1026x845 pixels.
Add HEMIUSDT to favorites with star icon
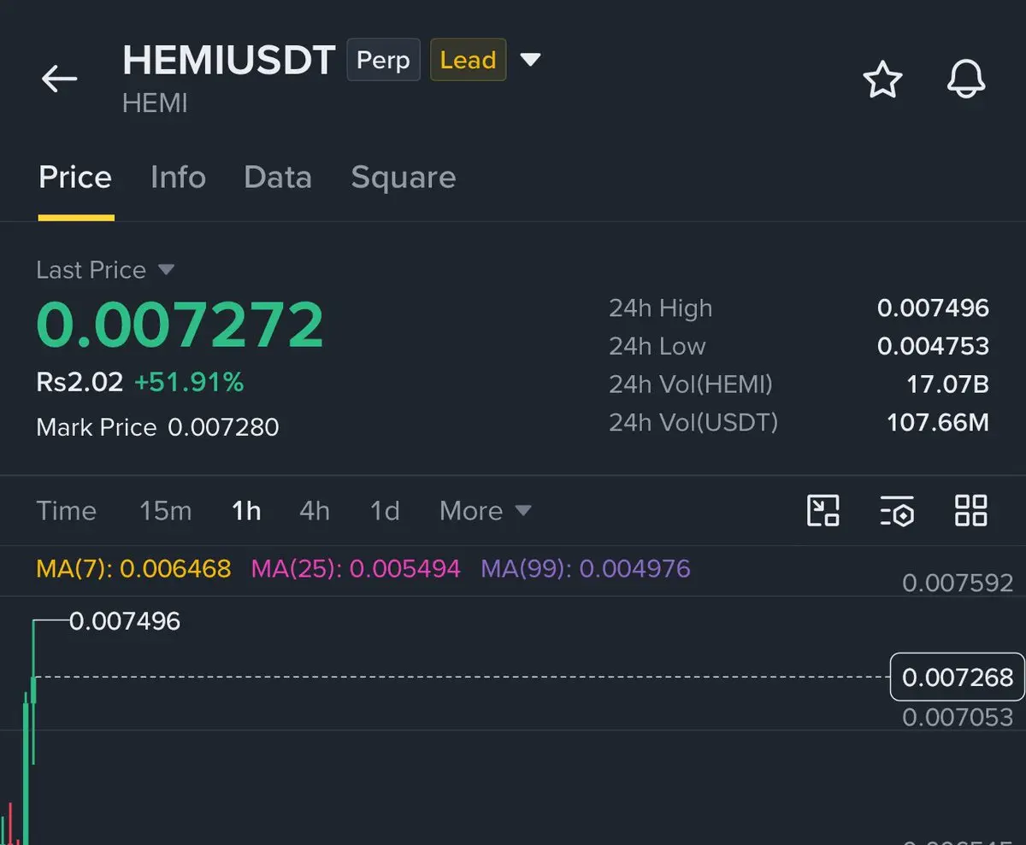click(882, 79)
